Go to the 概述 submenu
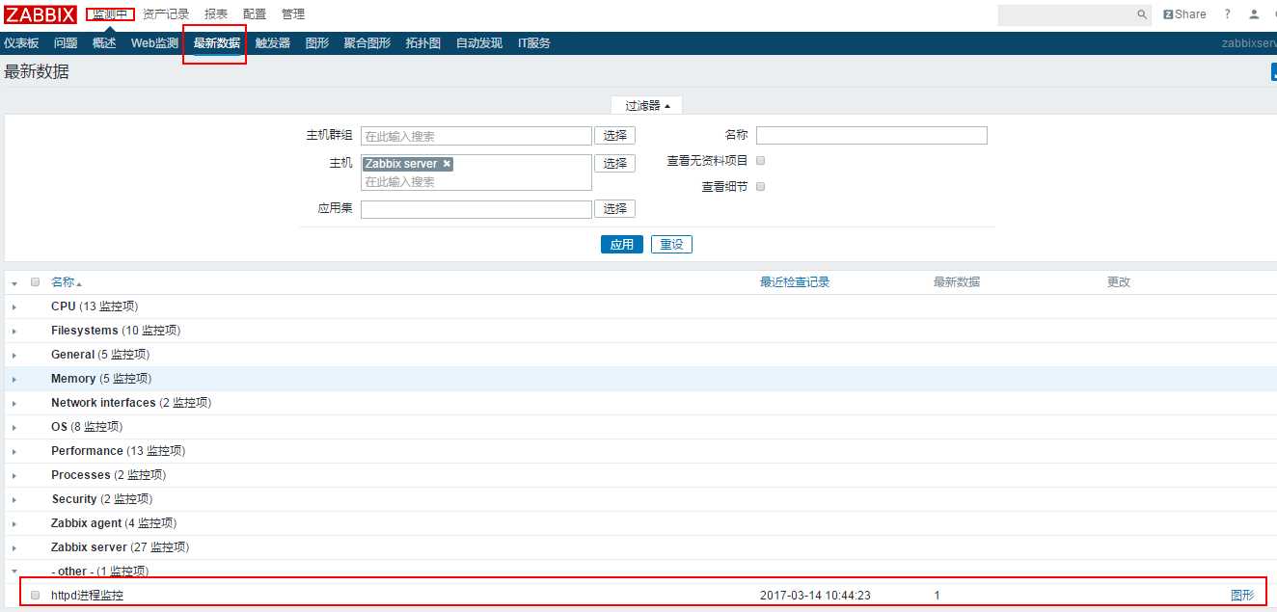 104,43
